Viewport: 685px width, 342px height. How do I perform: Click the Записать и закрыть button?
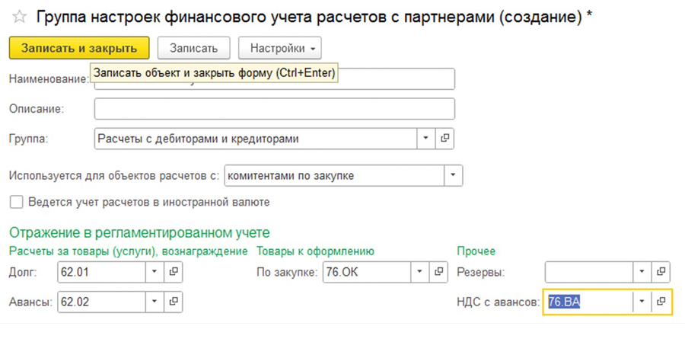pos(79,48)
